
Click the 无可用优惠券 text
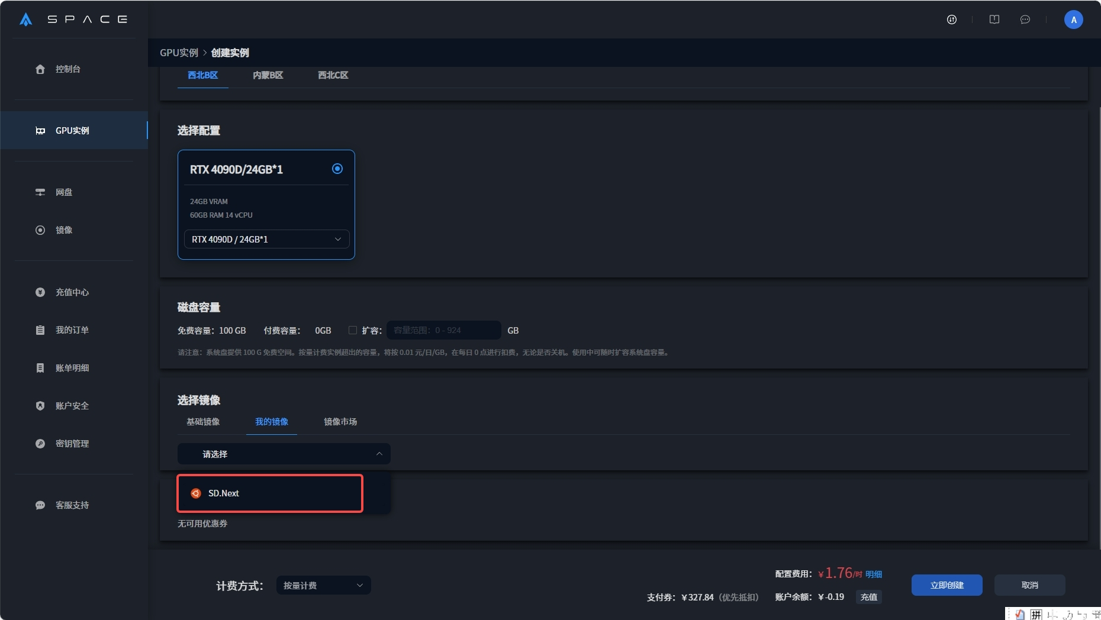pos(202,524)
